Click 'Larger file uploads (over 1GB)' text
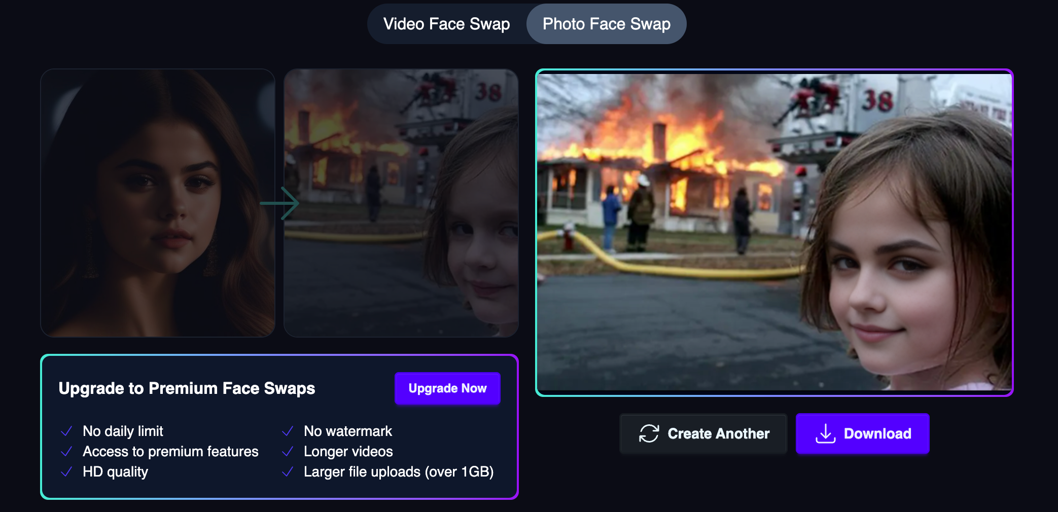This screenshot has width=1058, height=512. tap(399, 471)
